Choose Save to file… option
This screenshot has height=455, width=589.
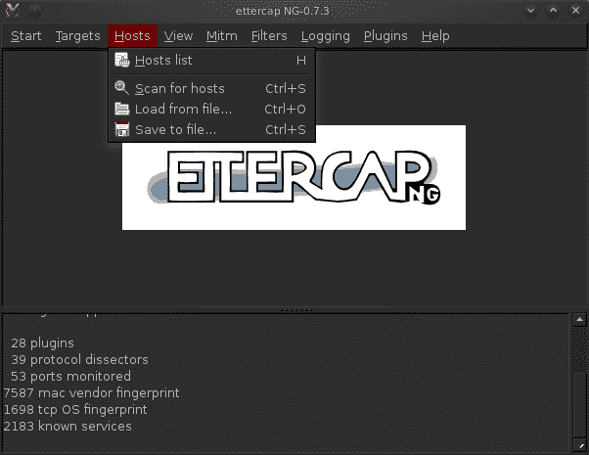211,129
